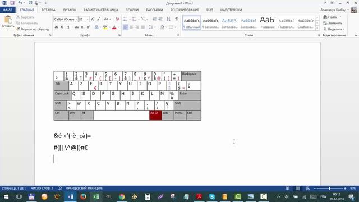This screenshot has height=202, width=359.
Task: Switch to the ВИД (View) tab
Action: coord(210,10)
